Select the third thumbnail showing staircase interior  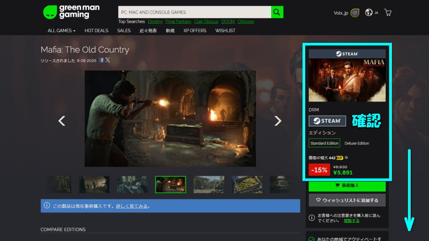point(132,184)
